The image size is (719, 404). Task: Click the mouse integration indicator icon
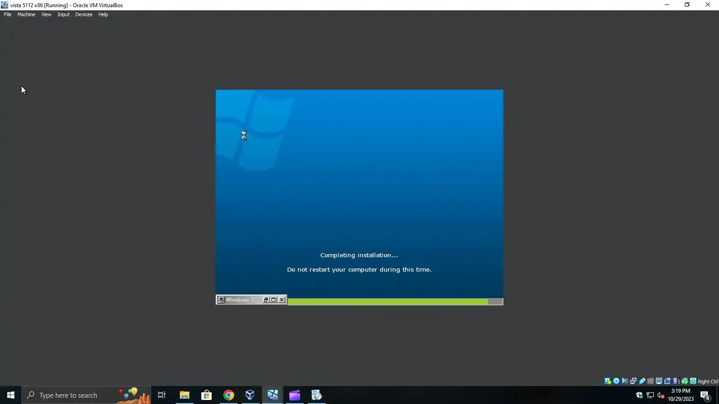point(685,381)
